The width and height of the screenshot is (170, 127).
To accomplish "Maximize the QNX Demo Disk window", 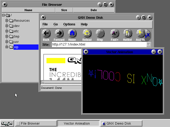I will pyautogui.click(x=144, y=17).
